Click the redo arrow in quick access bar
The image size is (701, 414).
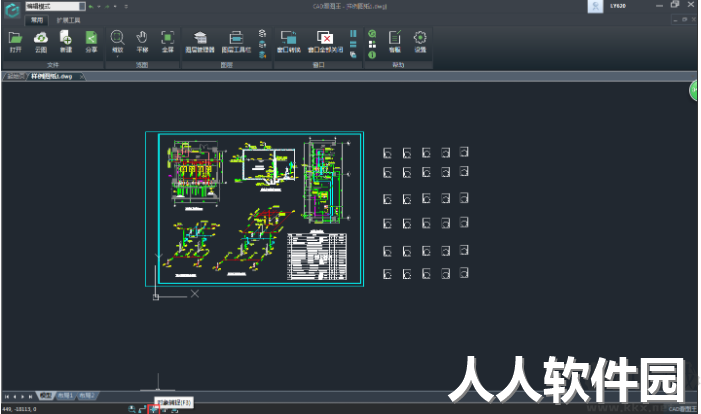[107, 6]
